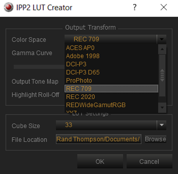The height and width of the screenshot is (174, 178).
Task: Click the REC 709 selected value box
Action: 111,39
